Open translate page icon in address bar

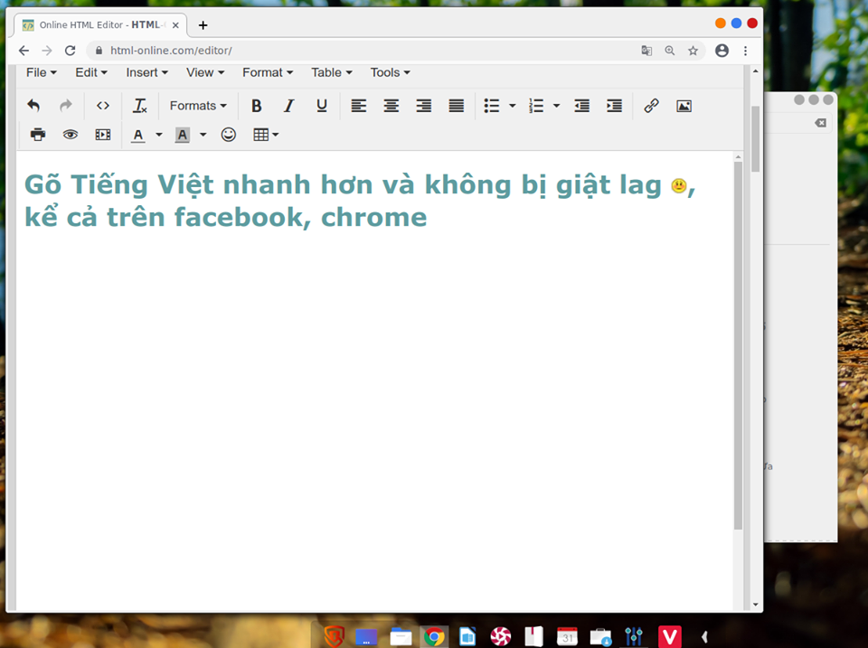pos(646,51)
